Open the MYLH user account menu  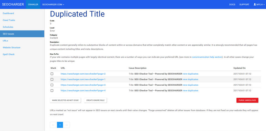tap(258, 4)
